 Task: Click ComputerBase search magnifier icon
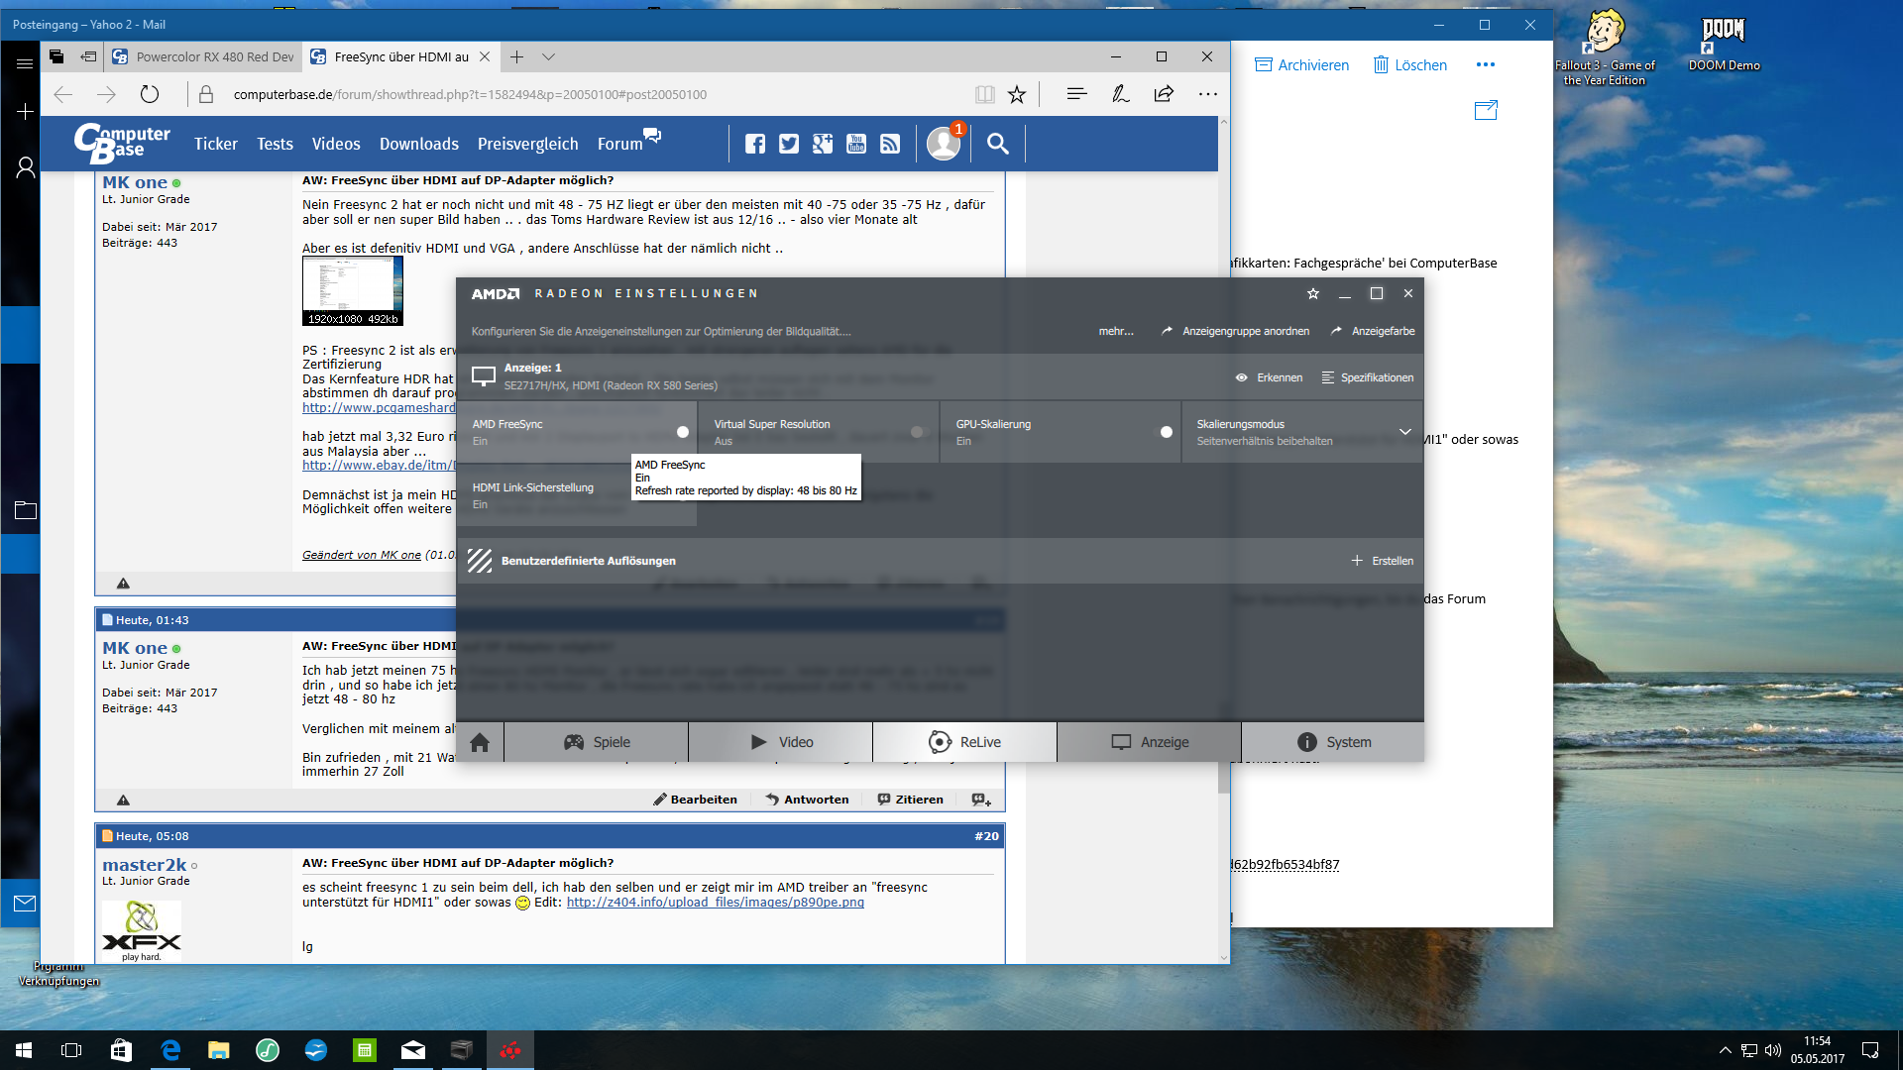coord(998,144)
